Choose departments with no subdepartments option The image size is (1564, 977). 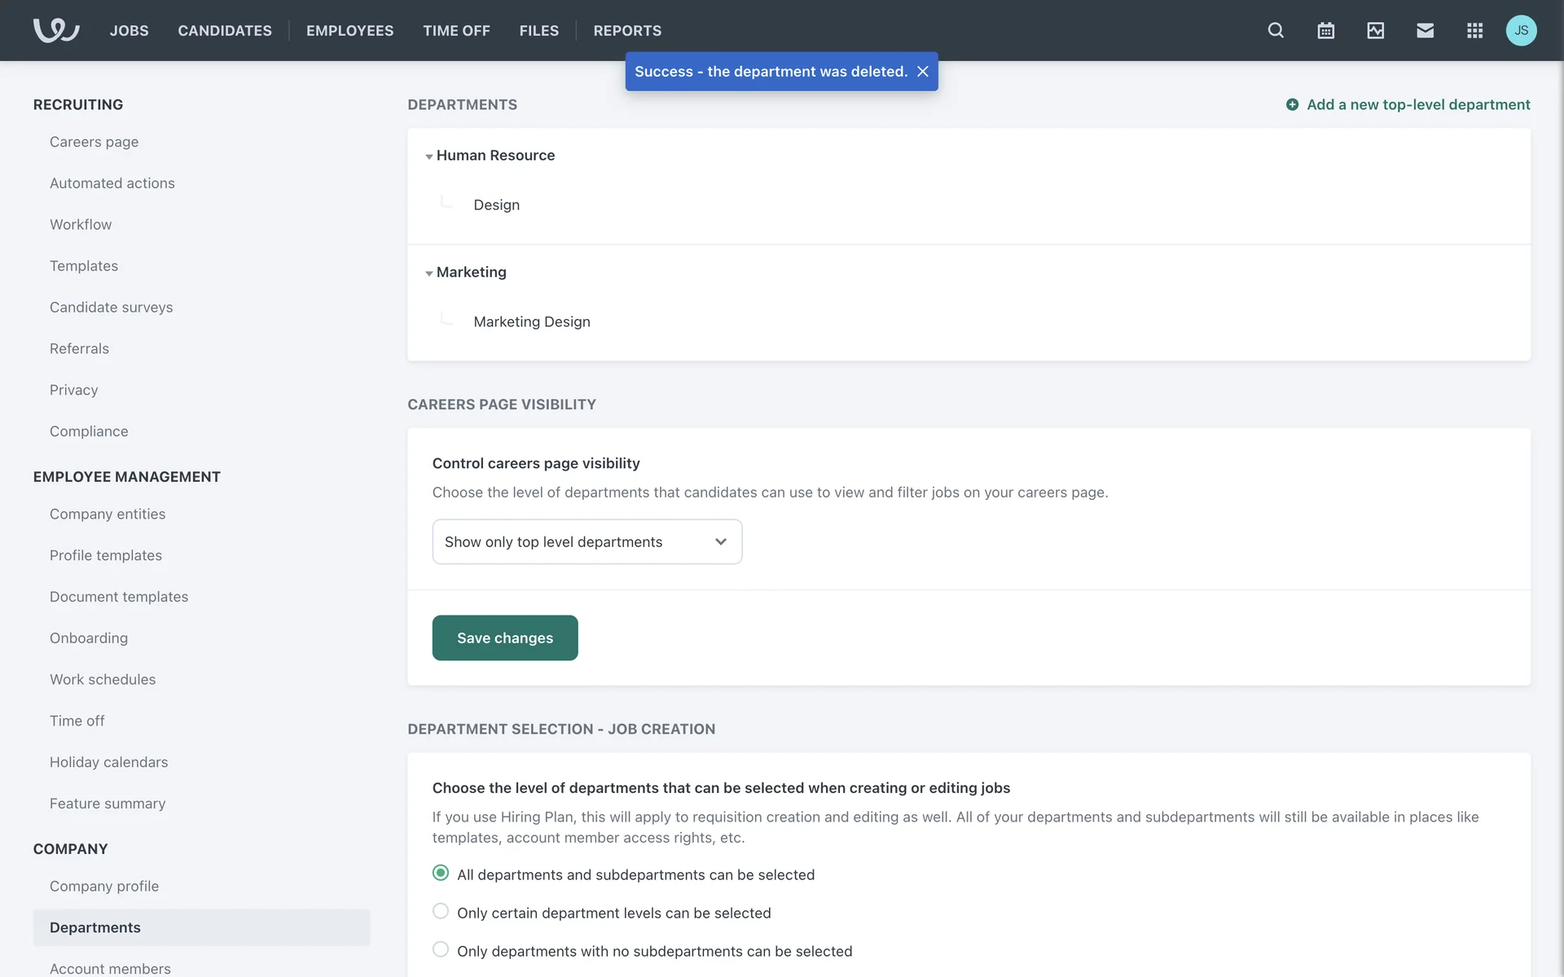click(441, 949)
